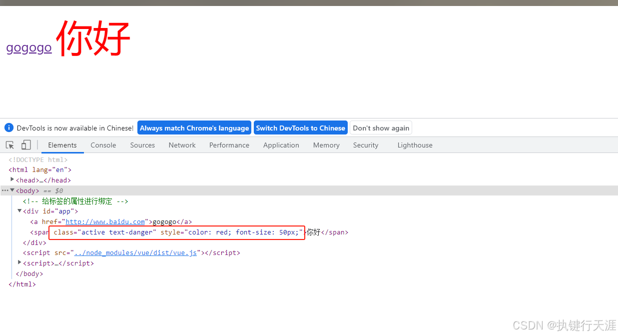Viewport: 618px width, 335px height.
Task: Open the Network tab
Action: [x=182, y=145]
